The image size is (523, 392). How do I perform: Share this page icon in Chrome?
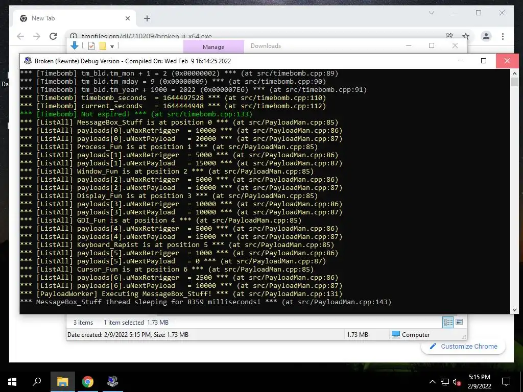tap(449, 36)
